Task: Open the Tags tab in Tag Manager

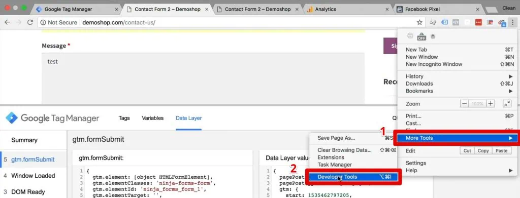Action: coord(124,118)
